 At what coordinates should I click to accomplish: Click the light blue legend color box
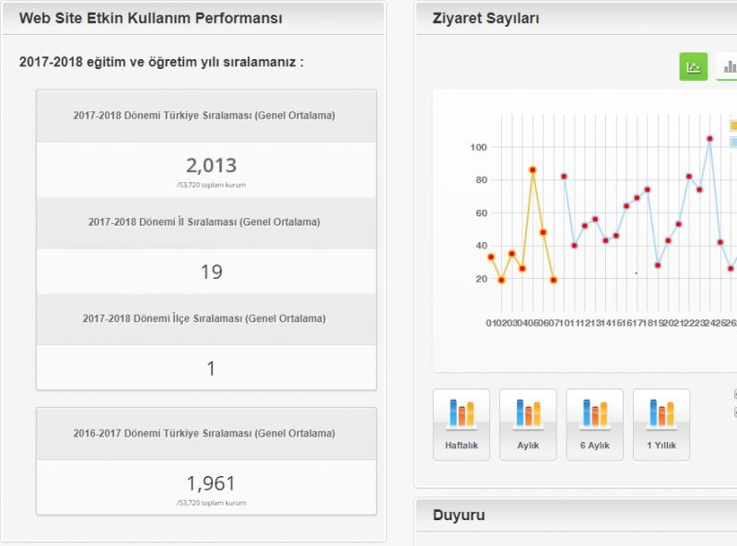[x=733, y=142]
